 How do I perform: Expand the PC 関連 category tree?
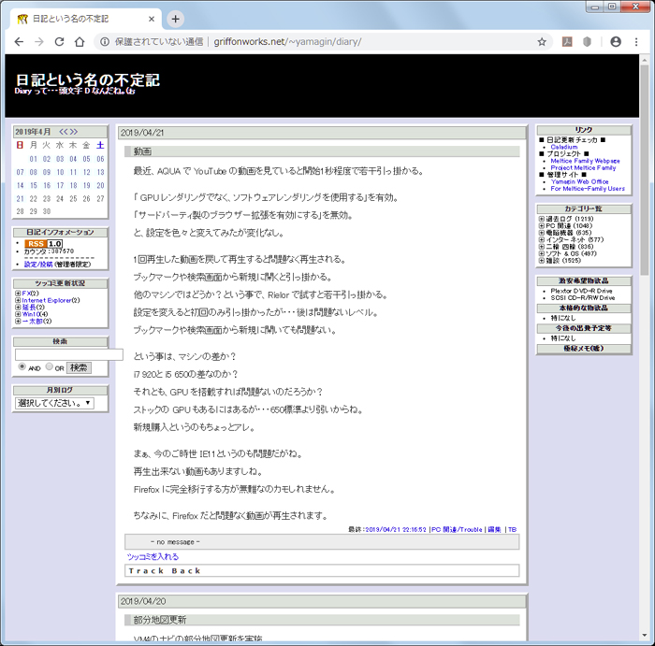point(542,225)
